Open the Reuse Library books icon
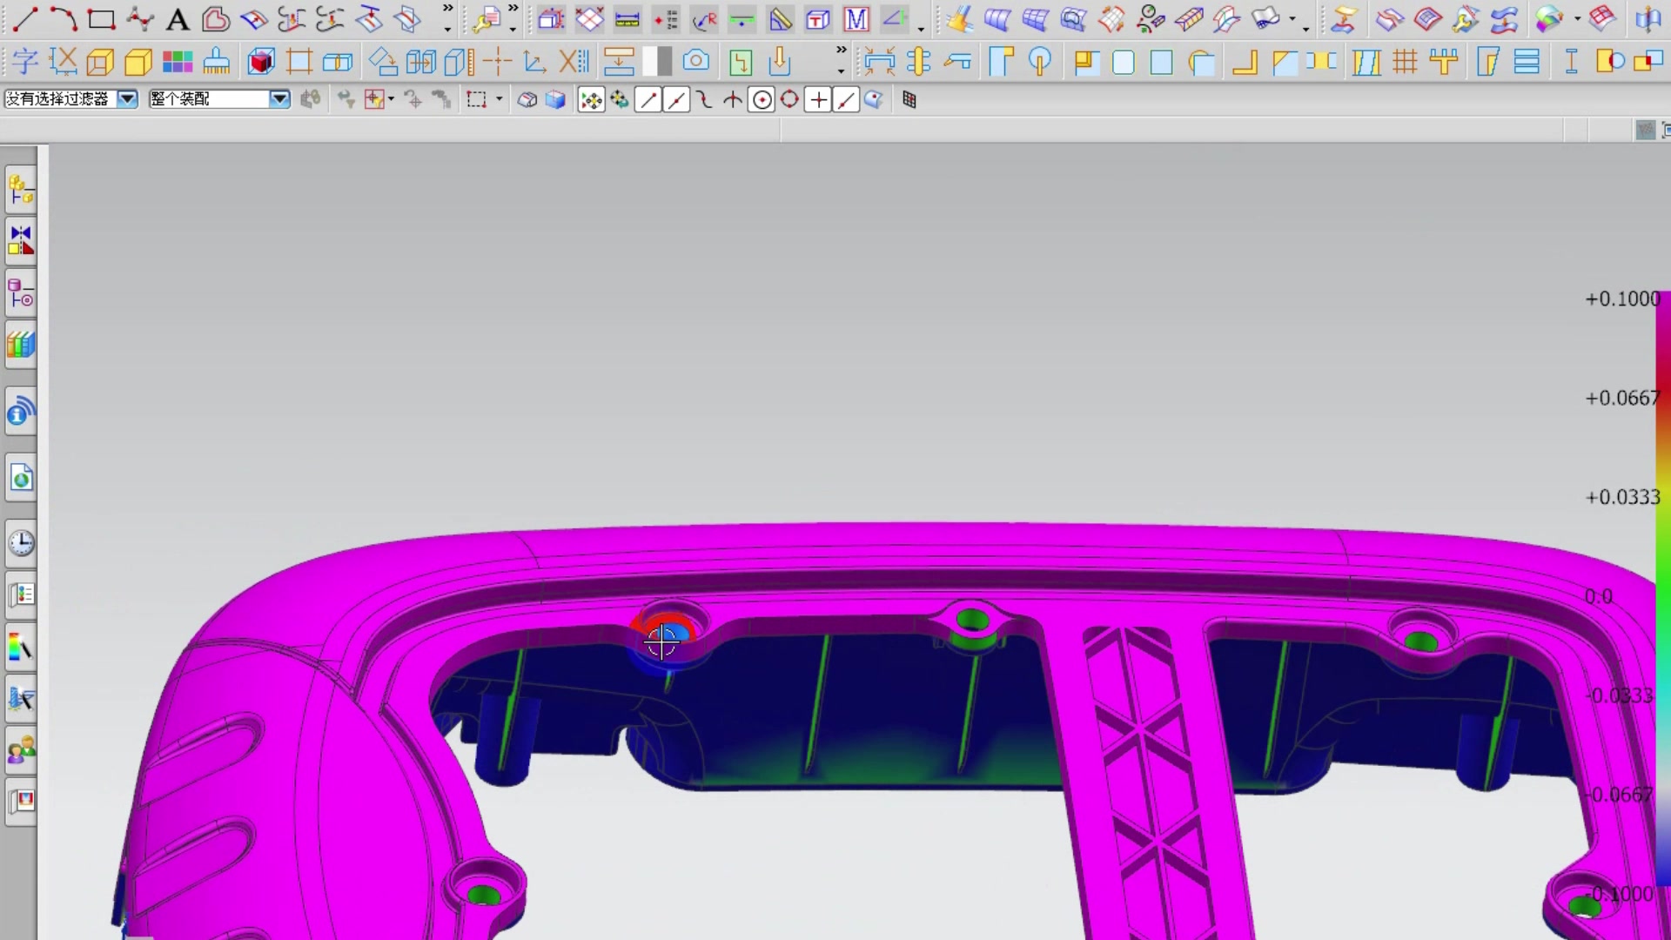Viewport: 1671px width, 940px height. click(x=21, y=346)
